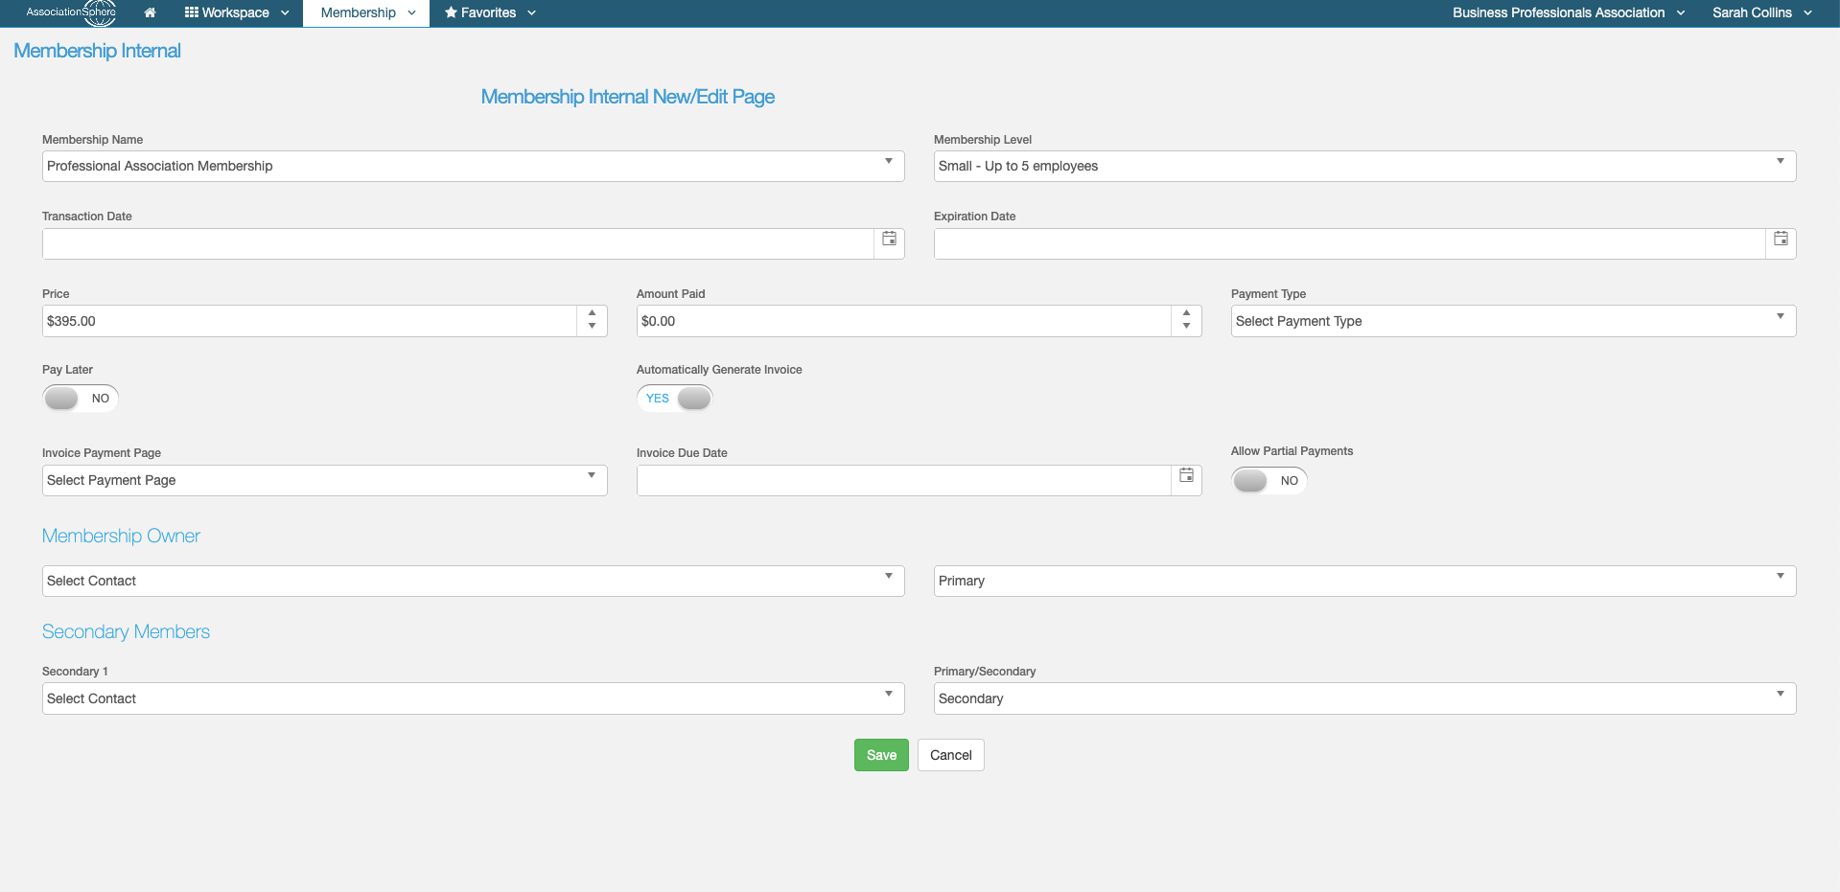
Task: Open the Primary role dropdown
Action: [1365, 581]
